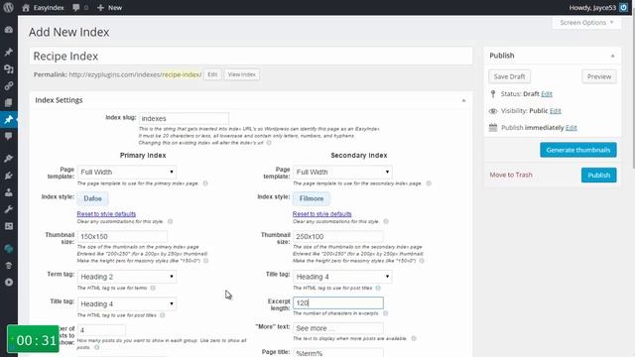Edit the Visibility setting
The height and width of the screenshot is (357, 635).
[556, 111]
